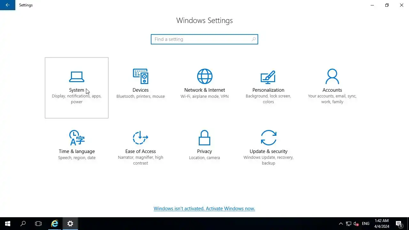Click 'Speech, region, date' description
The width and height of the screenshot is (409, 230).
pyautogui.click(x=77, y=158)
